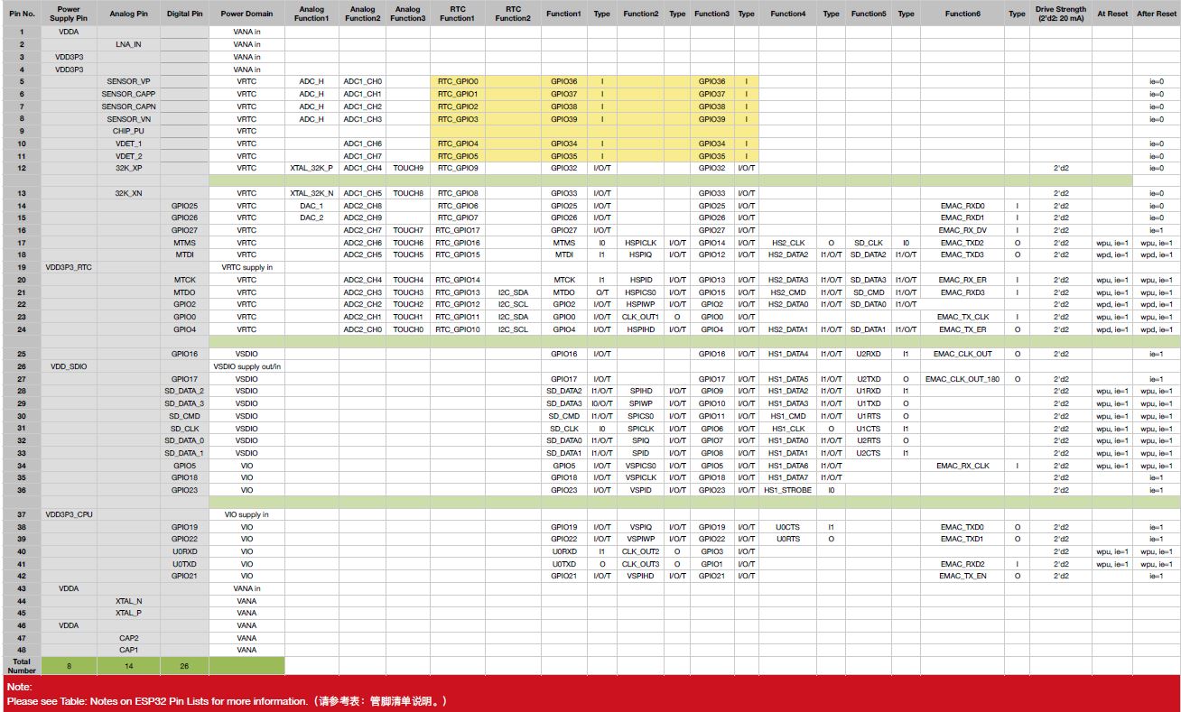
Task: Select the VDET_1 cell
Action: [x=128, y=143]
